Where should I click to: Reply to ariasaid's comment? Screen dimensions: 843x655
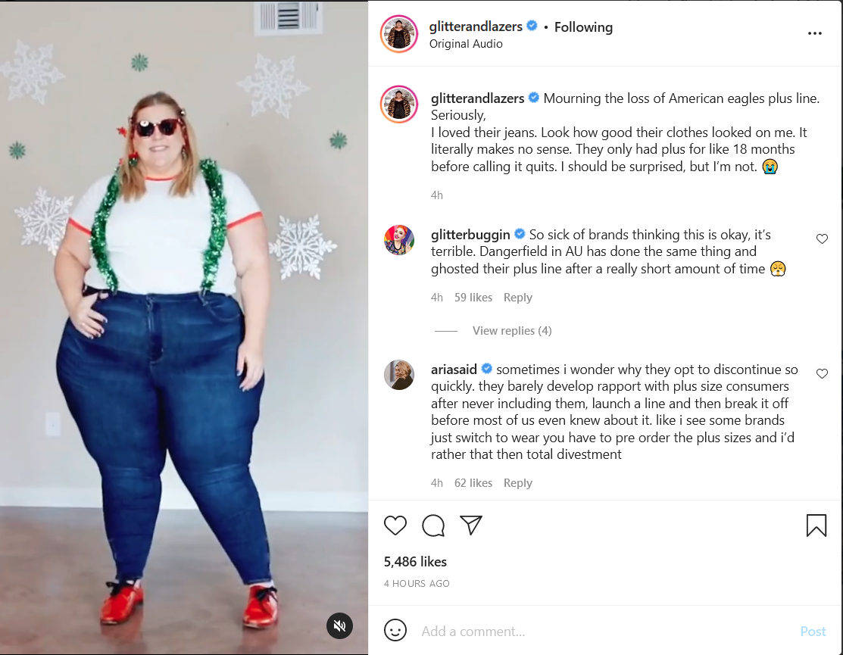pyautogui.click(x=518, y=482)
